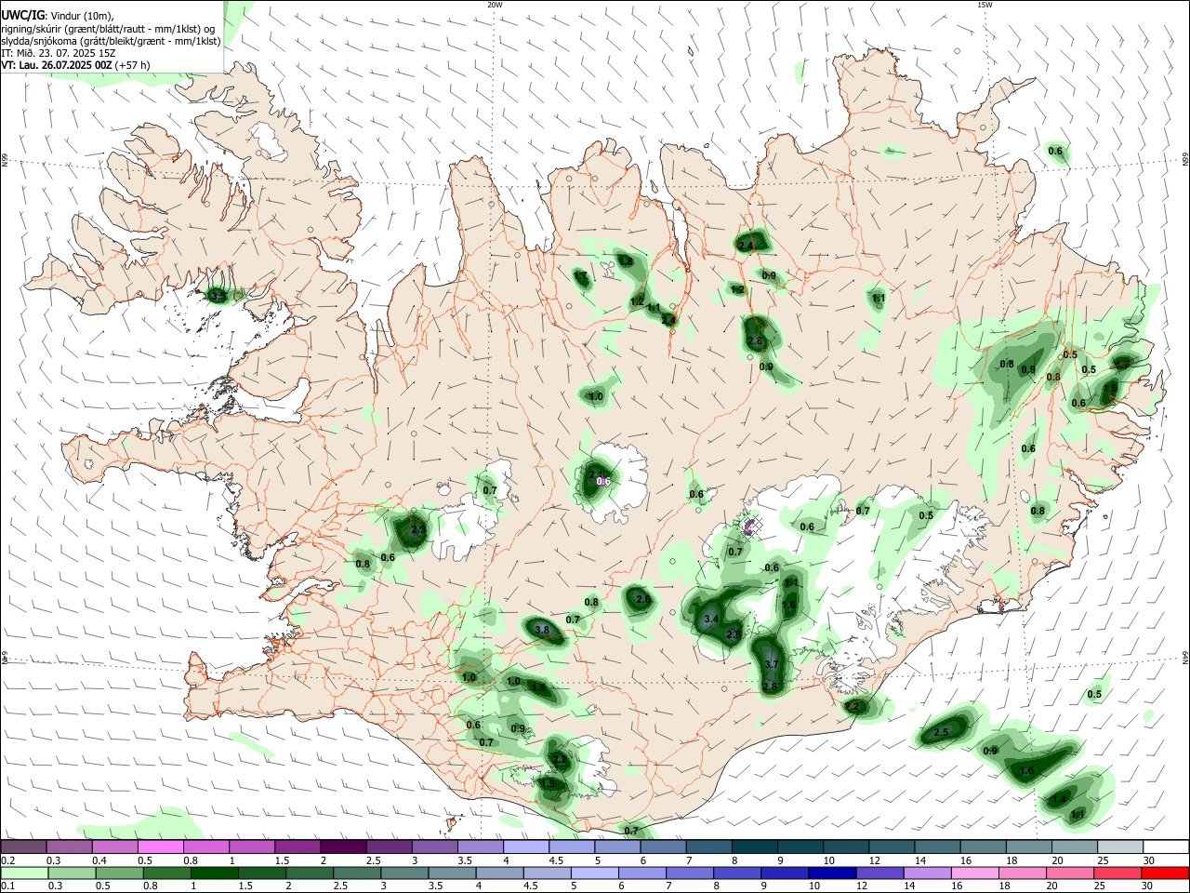Select the darkest purple 2 swatch in the upper legend

pos(342,847)
